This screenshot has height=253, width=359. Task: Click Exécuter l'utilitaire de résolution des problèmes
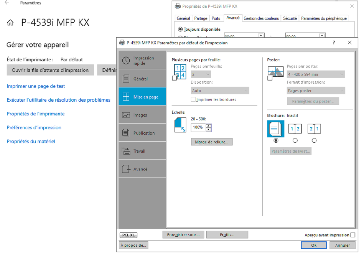pyautogui.click(x=59, y=100)
